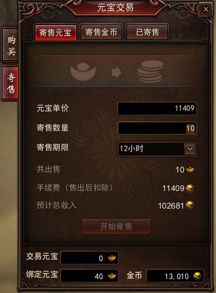The height and width of the screenshot is (293, 216).
Task: Switch to the 寄售金币 tab
Action: (101, 32)
